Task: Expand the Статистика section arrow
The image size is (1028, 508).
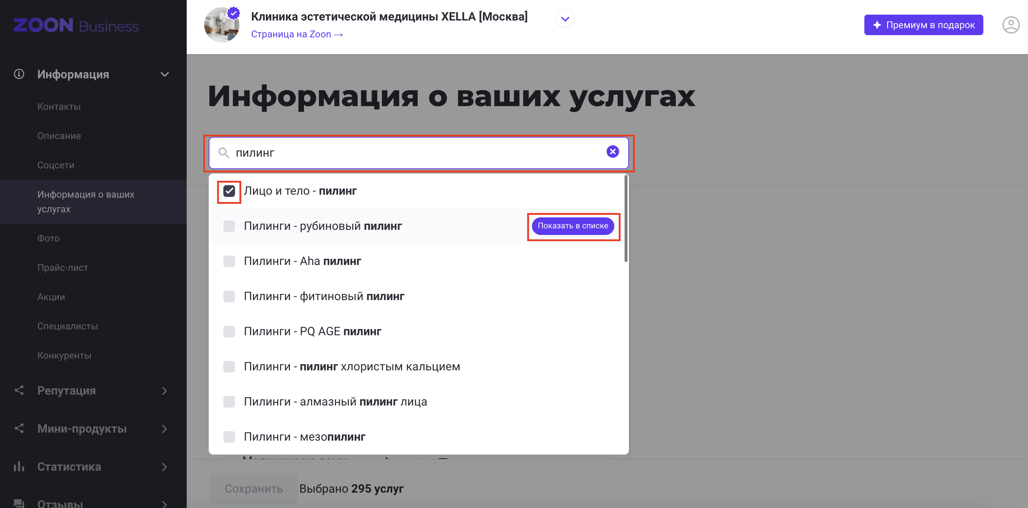Action: 164,467
